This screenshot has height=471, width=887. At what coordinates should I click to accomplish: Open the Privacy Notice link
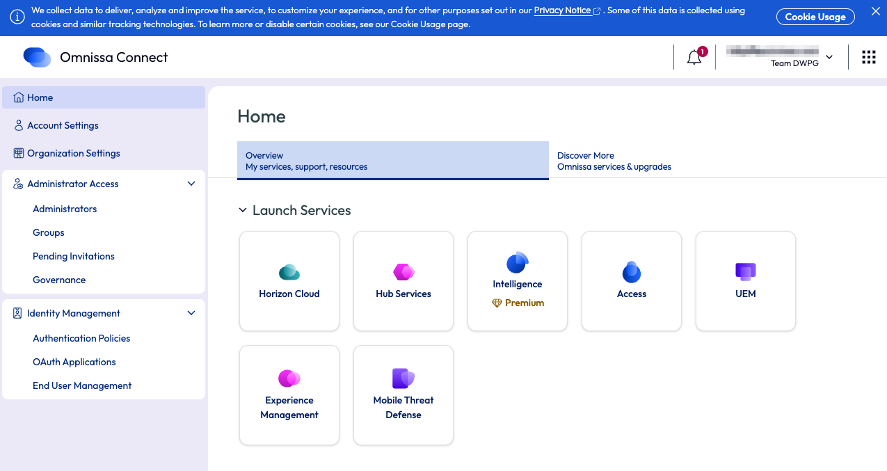pos(562,10)
